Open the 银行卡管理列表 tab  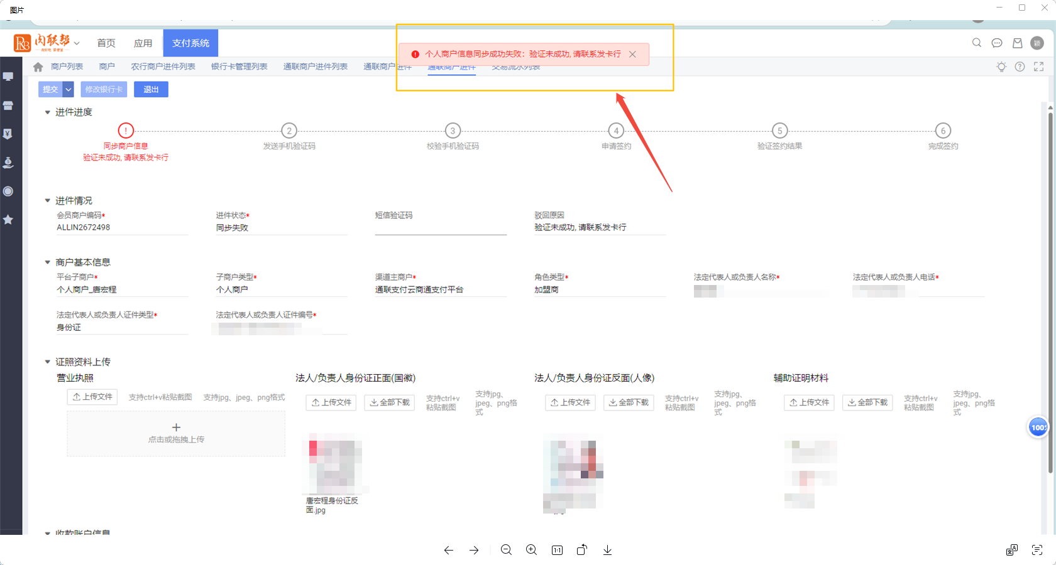tap(239, 67)
